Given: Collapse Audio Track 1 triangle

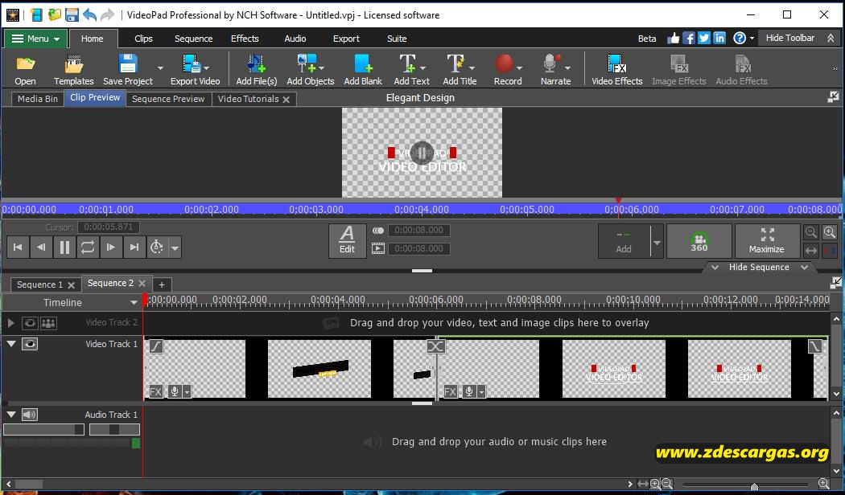Looking at the screenshot, I should (10, 415).
